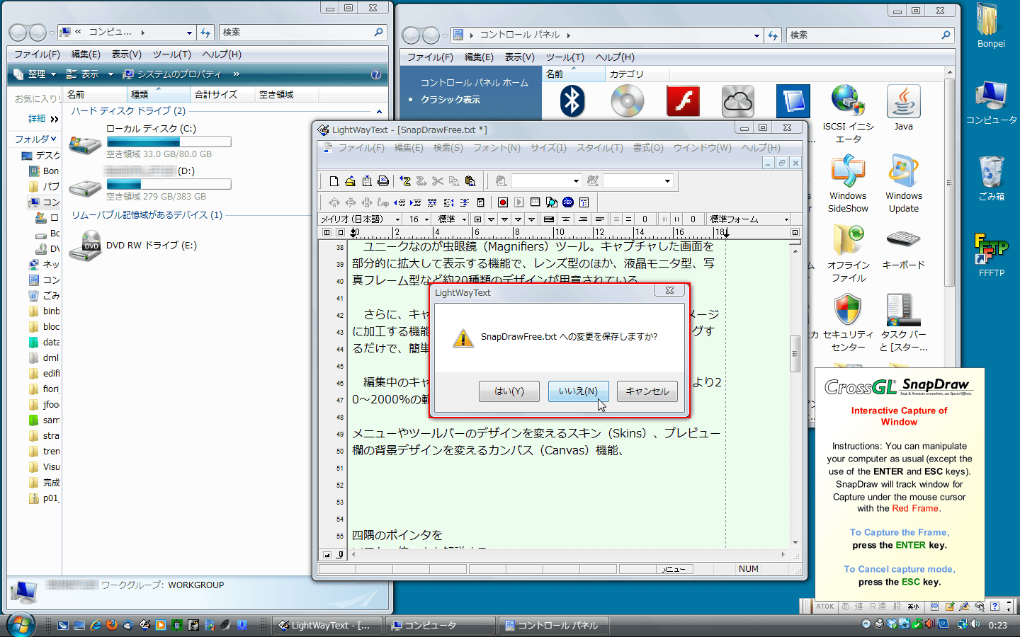1020x637 pixels.
Task: Click the Internet Explorer icon in Quick Launch
Action: [96, 625]
